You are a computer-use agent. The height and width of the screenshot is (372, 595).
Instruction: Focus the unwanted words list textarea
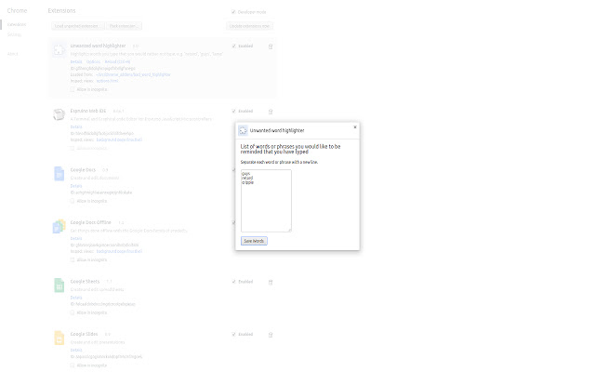(x=266, y=201)
